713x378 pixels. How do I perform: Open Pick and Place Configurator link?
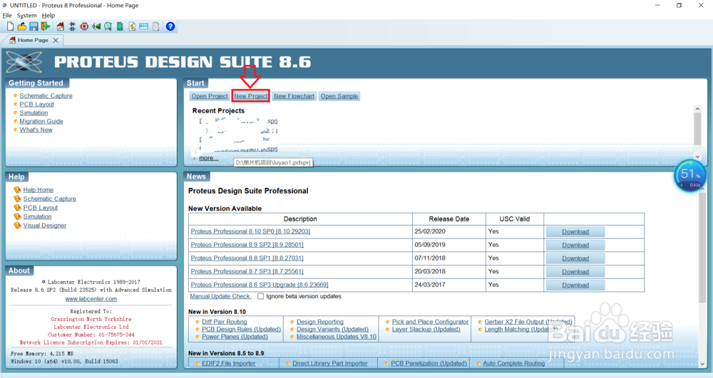point(430,322)
